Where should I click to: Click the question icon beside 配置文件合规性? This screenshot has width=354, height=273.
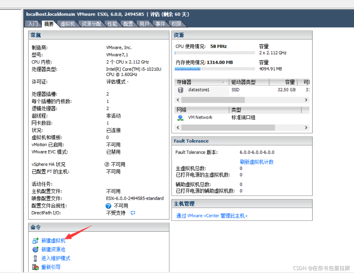[x=108, y=206]
